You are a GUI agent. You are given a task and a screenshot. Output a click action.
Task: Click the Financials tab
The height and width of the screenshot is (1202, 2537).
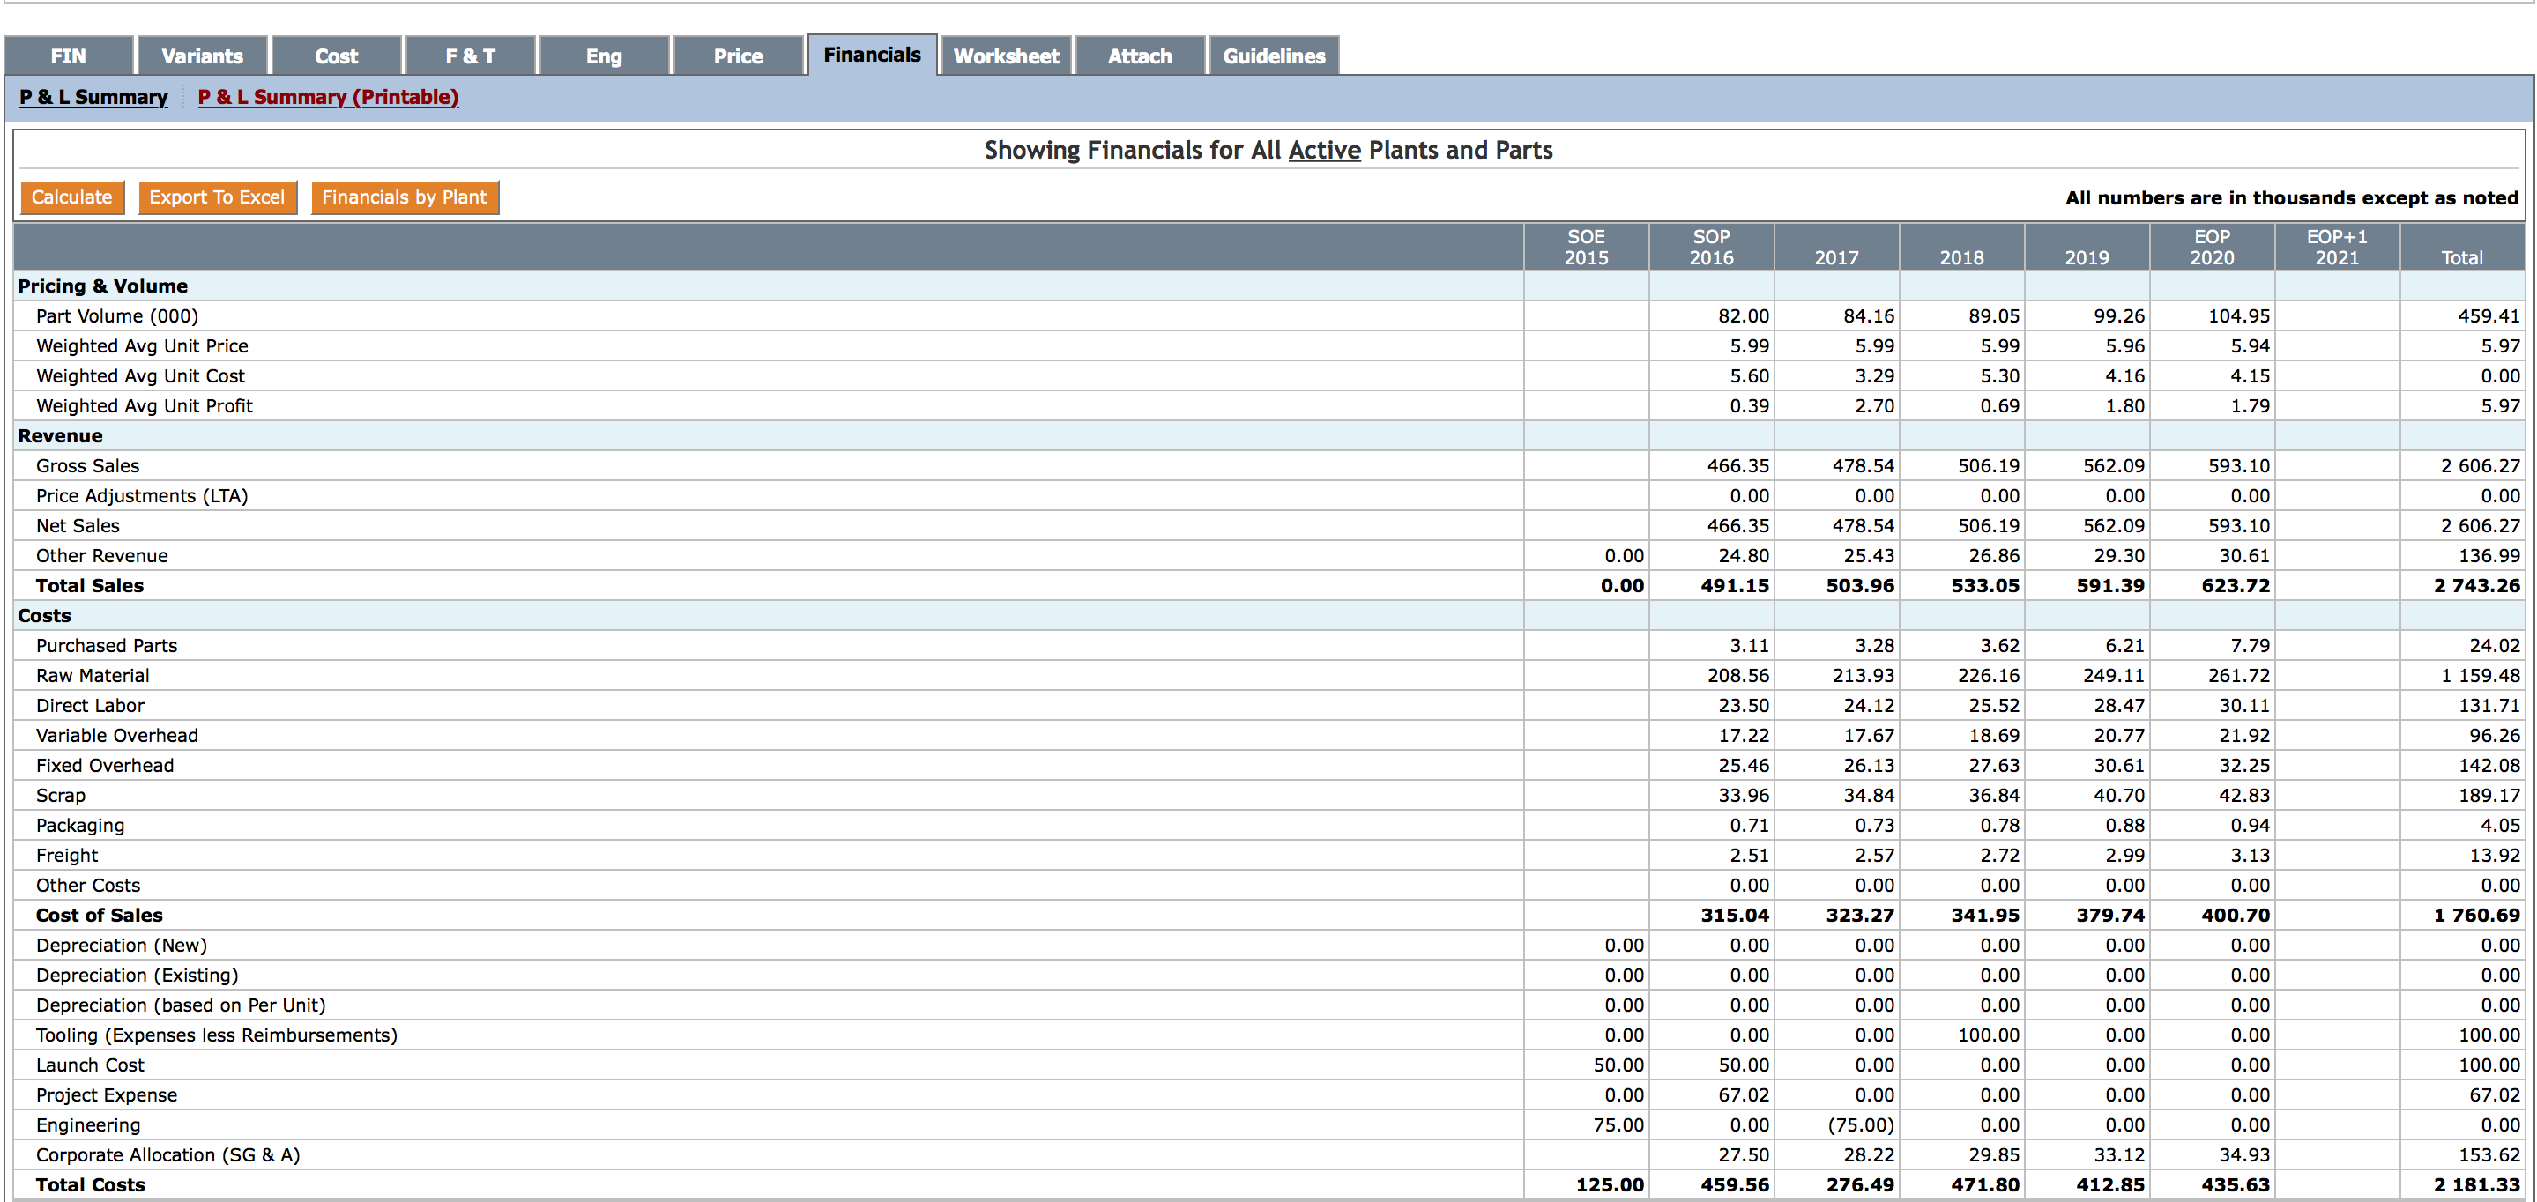coord(872,56)
